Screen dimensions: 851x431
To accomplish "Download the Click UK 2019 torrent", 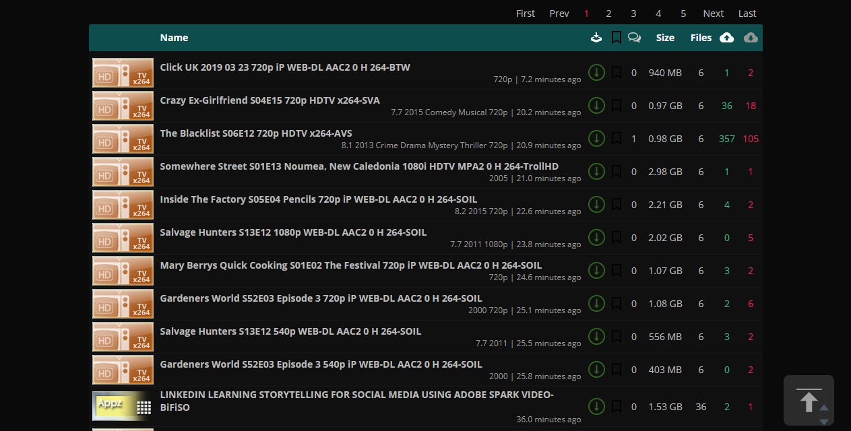I will coord(596,72).
